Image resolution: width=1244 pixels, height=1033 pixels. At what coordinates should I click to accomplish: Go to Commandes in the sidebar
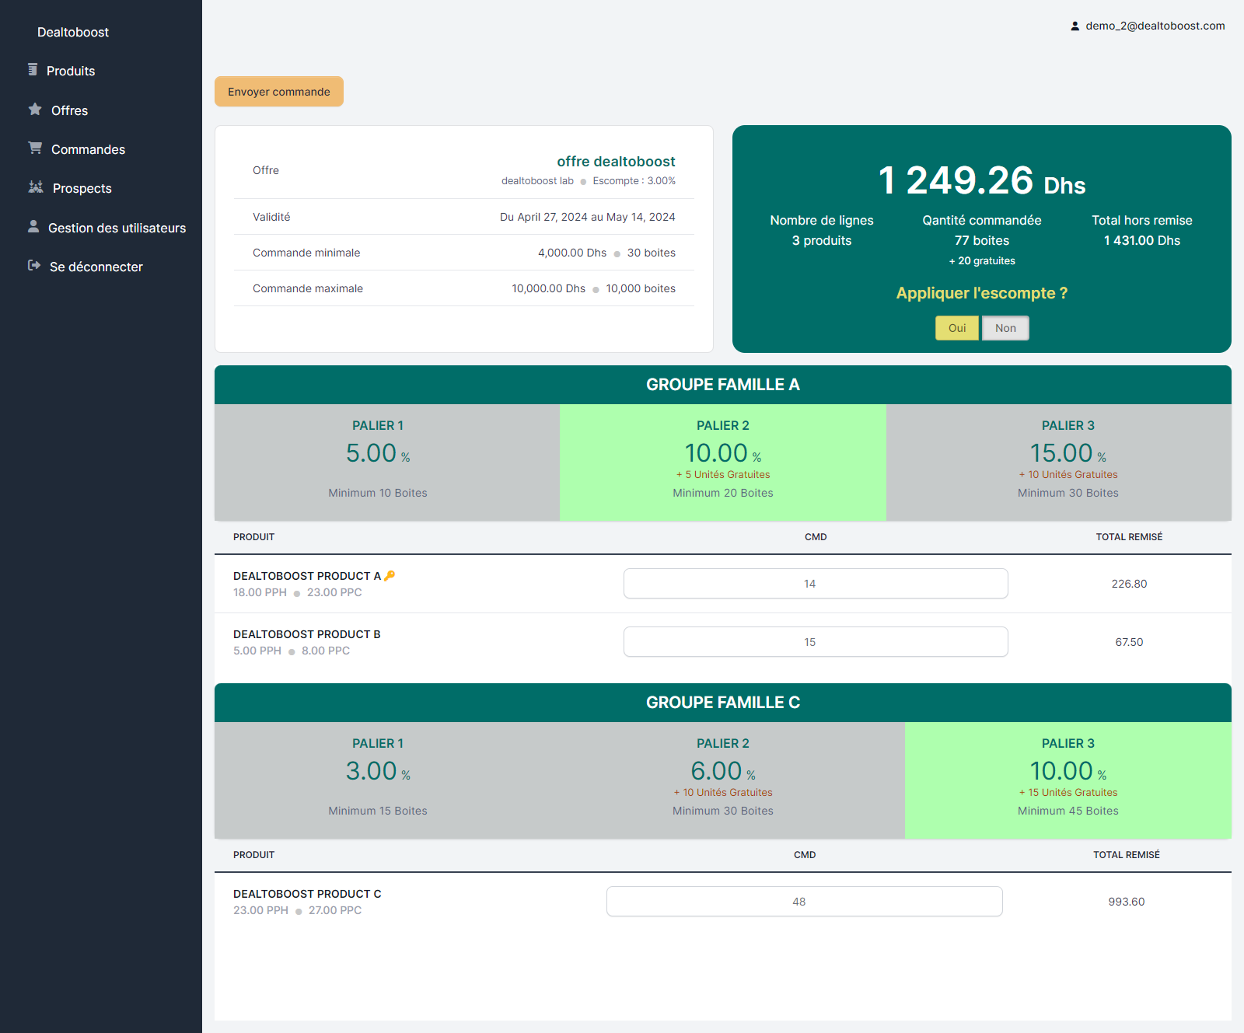[88, 149]
